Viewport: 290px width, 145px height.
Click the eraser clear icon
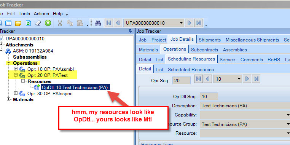click(38, 23)
